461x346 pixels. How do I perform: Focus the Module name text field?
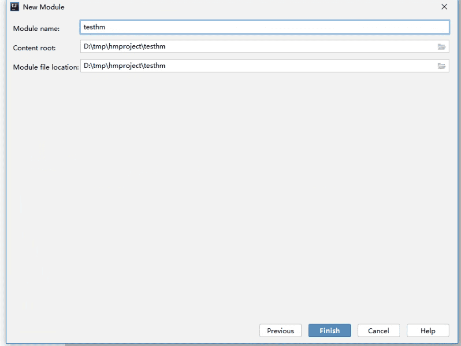pyautogui.click(x=264, y=27)
